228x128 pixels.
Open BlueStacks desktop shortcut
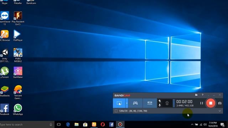click(5, 91)
